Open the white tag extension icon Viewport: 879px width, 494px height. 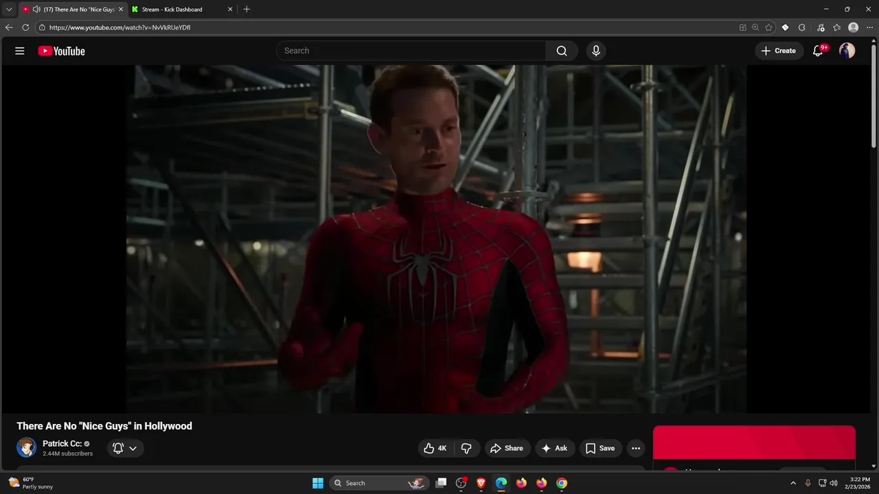786,27
